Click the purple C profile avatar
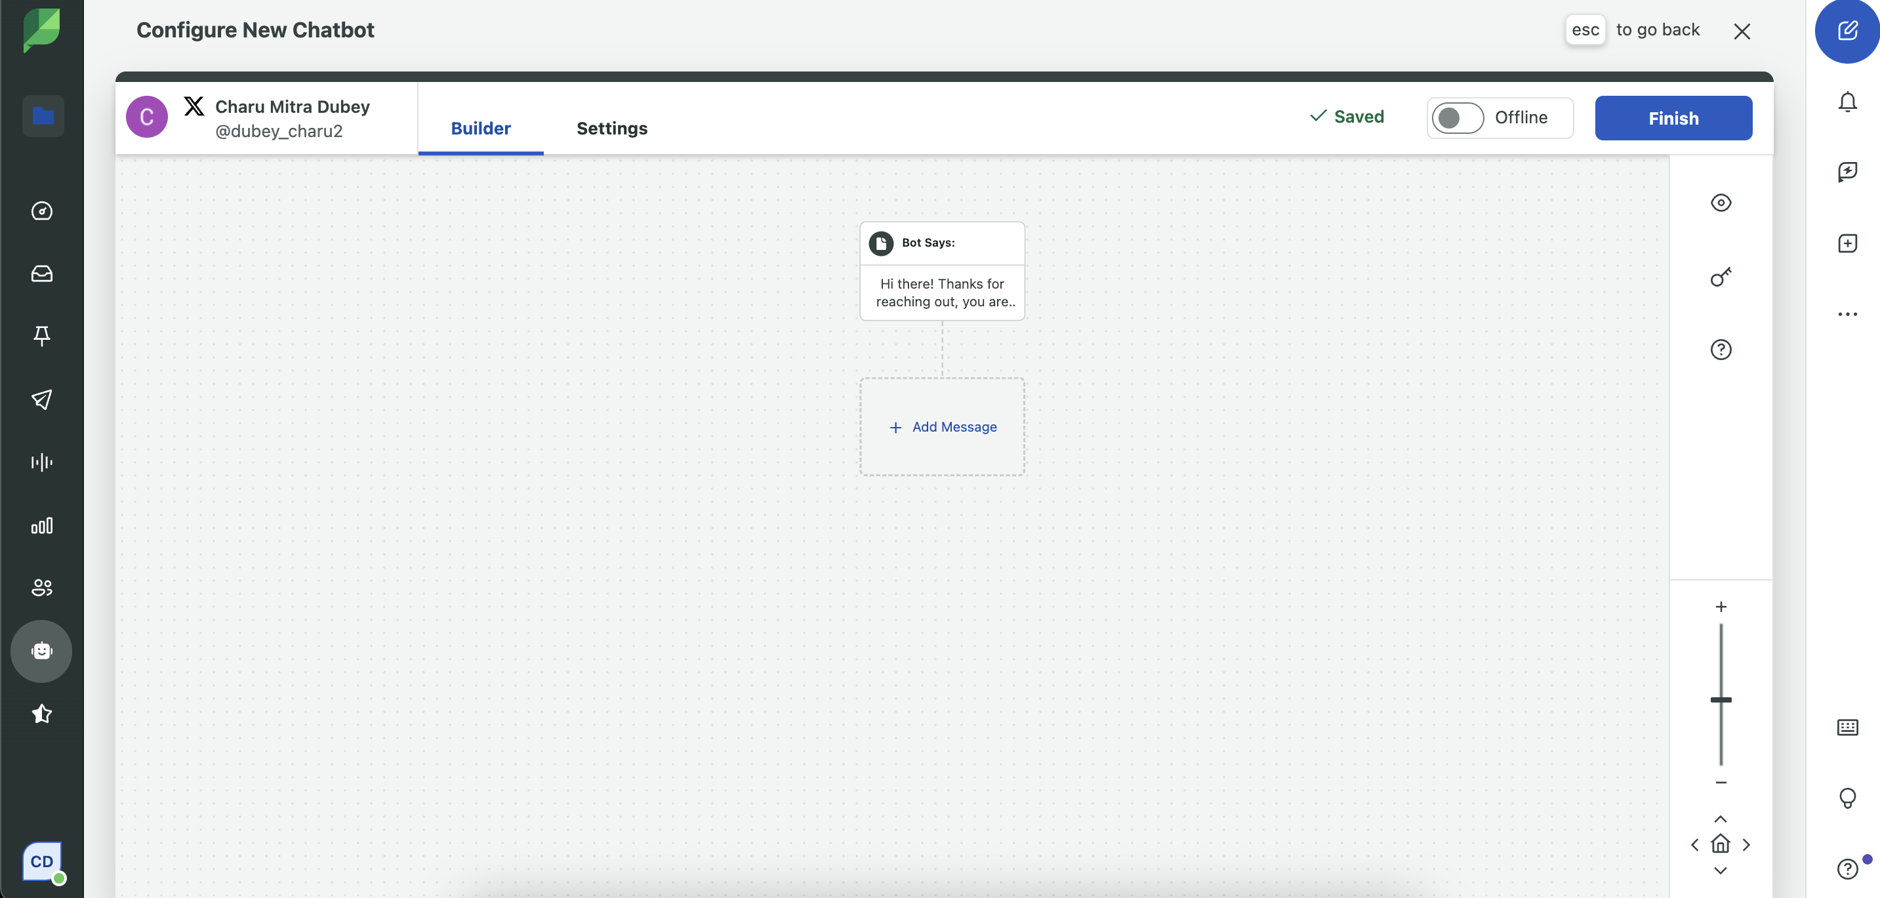The image size is (1880, 898). point(147,117)
